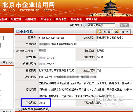133x112 pixels.
Task: Focus the 请输入关键字 search field
Action: pos(101,25)
